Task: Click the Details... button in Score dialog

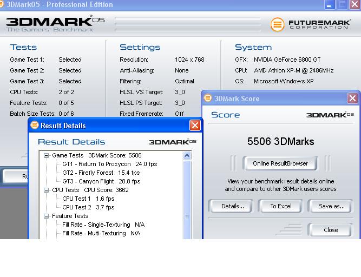Action: [x=233, y=206]
